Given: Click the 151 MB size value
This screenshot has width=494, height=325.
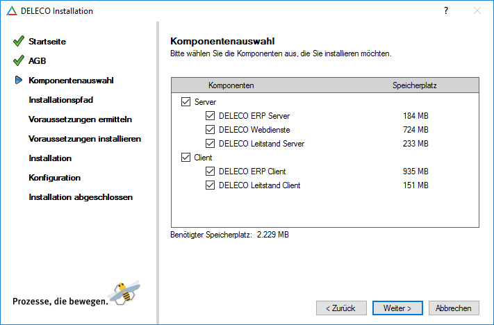Looking at the screenshot, I should [x=415, y=185].
